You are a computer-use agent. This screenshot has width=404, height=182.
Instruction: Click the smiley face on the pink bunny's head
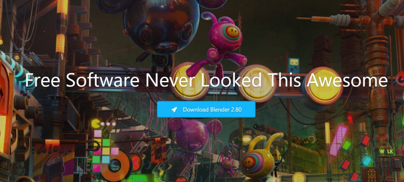[x=232, y=33]
